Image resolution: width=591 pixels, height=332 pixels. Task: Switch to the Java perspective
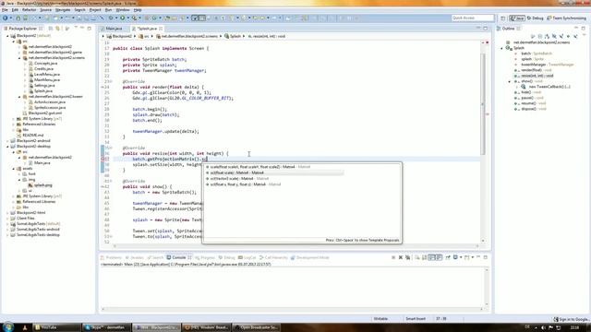(x=517, y=18)
